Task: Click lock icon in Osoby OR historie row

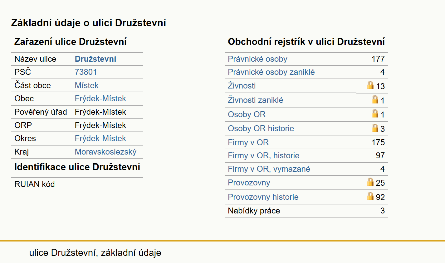Action: click(x=375, y=128)
